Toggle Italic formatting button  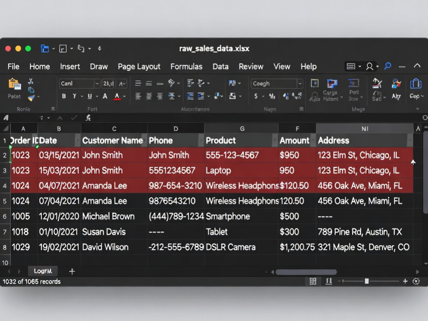tap(74, 96)
